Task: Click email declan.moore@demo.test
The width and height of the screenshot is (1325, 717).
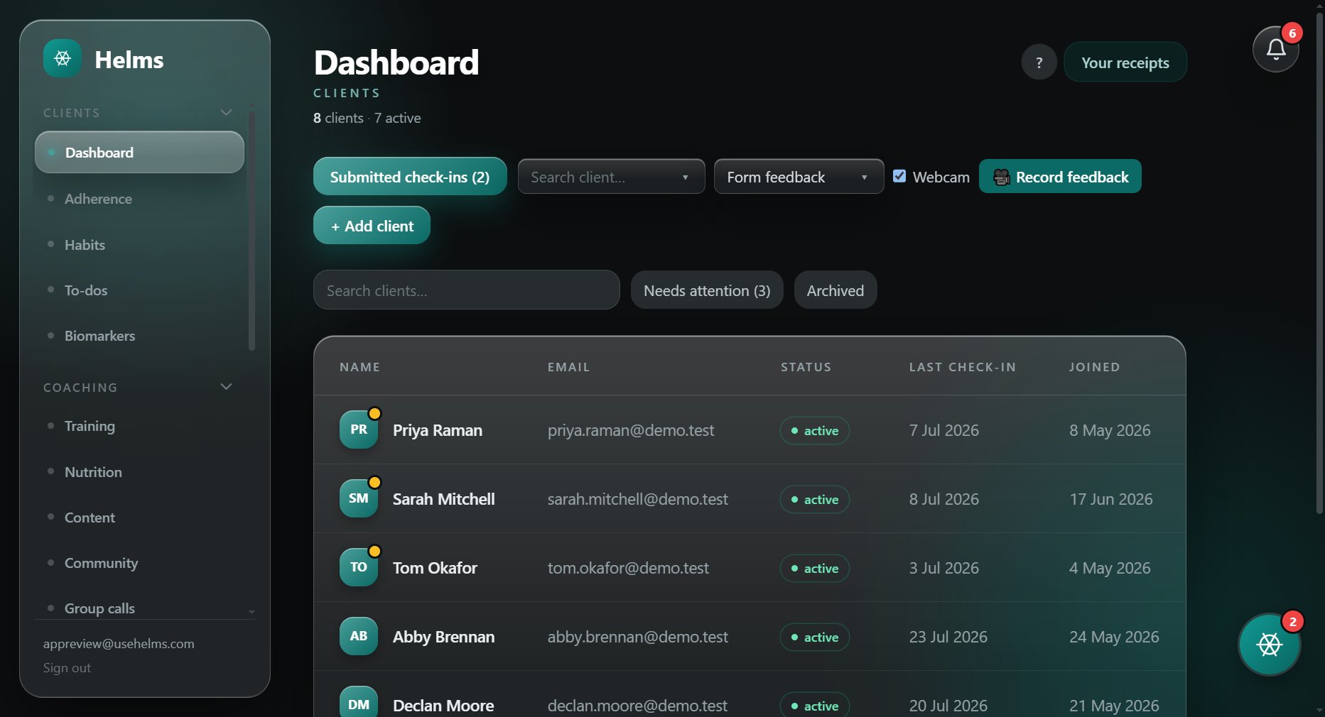Action: click(637, 706)
